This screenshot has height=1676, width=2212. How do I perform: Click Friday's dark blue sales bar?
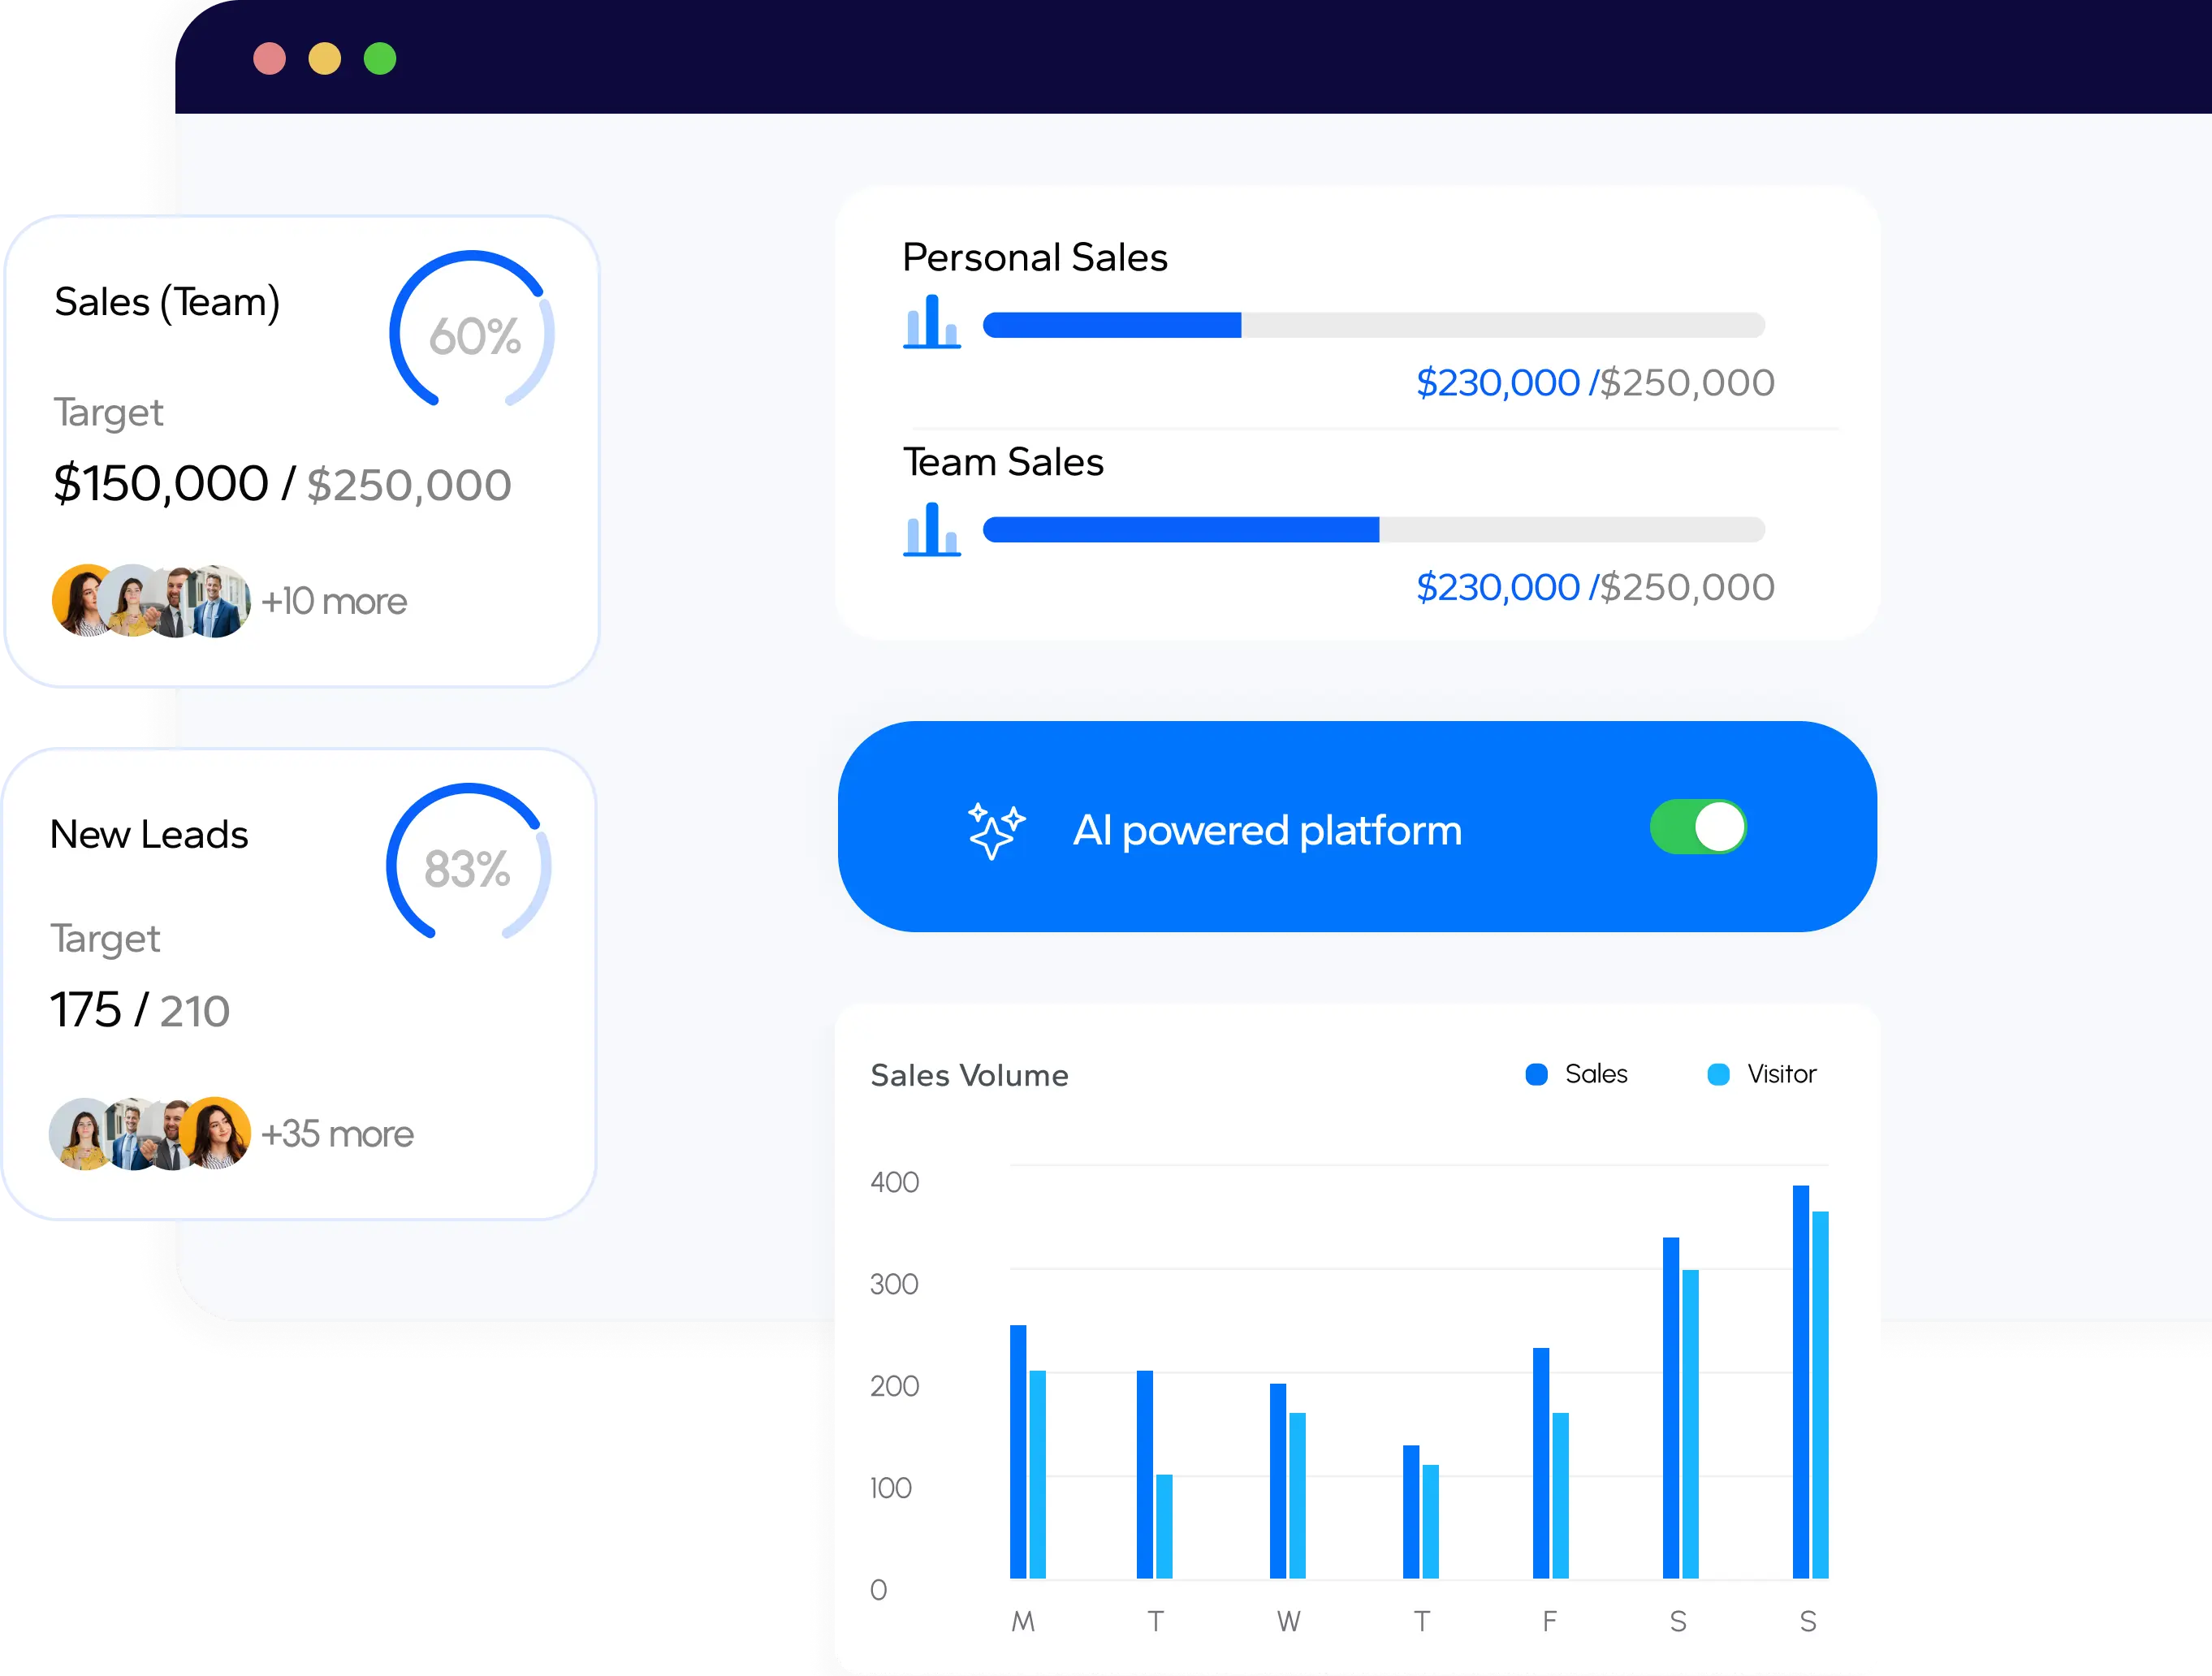[1541, 1463]
